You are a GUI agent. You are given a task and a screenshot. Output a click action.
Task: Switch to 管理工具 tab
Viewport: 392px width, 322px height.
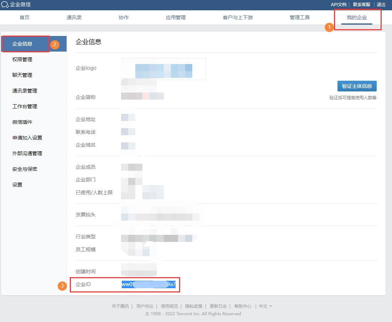(300, 17)
